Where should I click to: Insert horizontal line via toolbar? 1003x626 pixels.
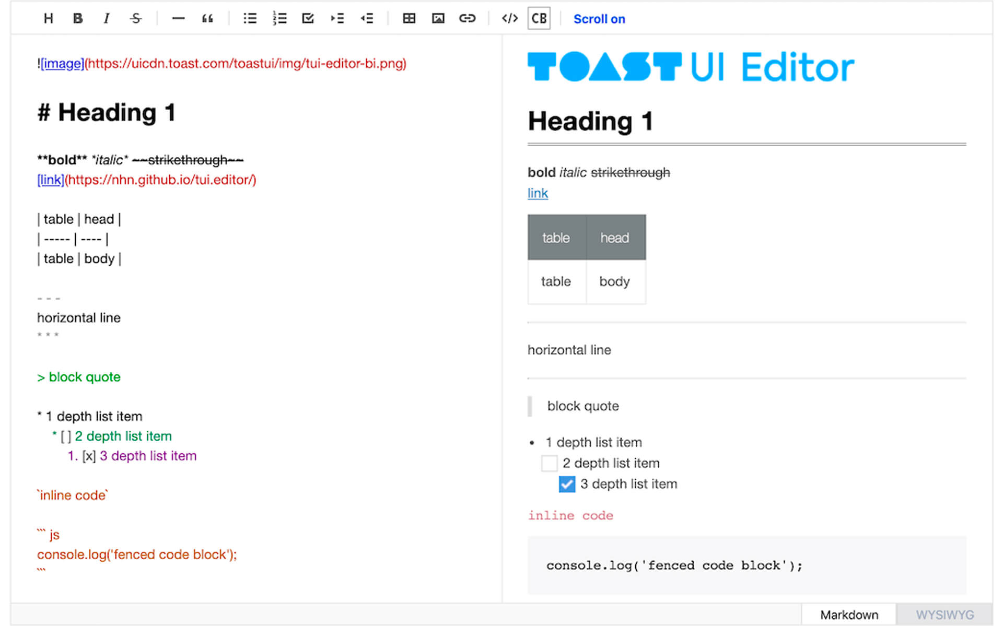pyautogui.click(x=178, y=19)
